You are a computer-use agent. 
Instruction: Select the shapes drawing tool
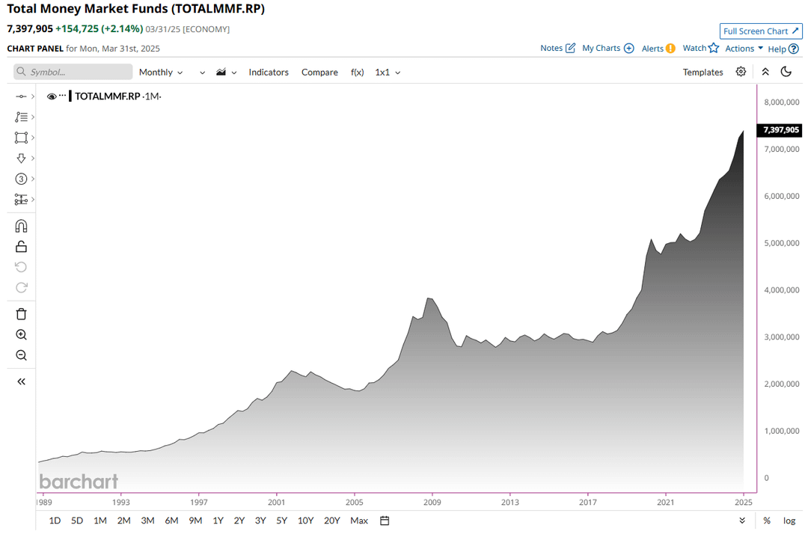tap(20, 138)
